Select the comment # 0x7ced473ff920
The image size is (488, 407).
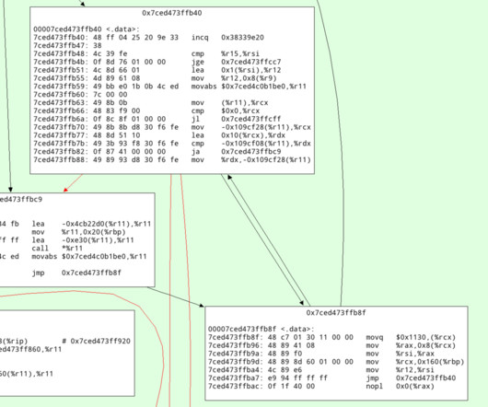pyautogui.click(x=96, y=341)
